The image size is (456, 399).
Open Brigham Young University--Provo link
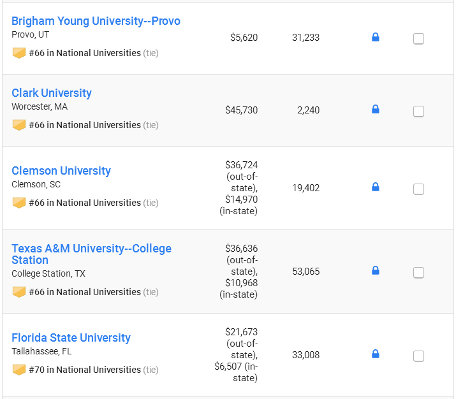coord(96,21)
